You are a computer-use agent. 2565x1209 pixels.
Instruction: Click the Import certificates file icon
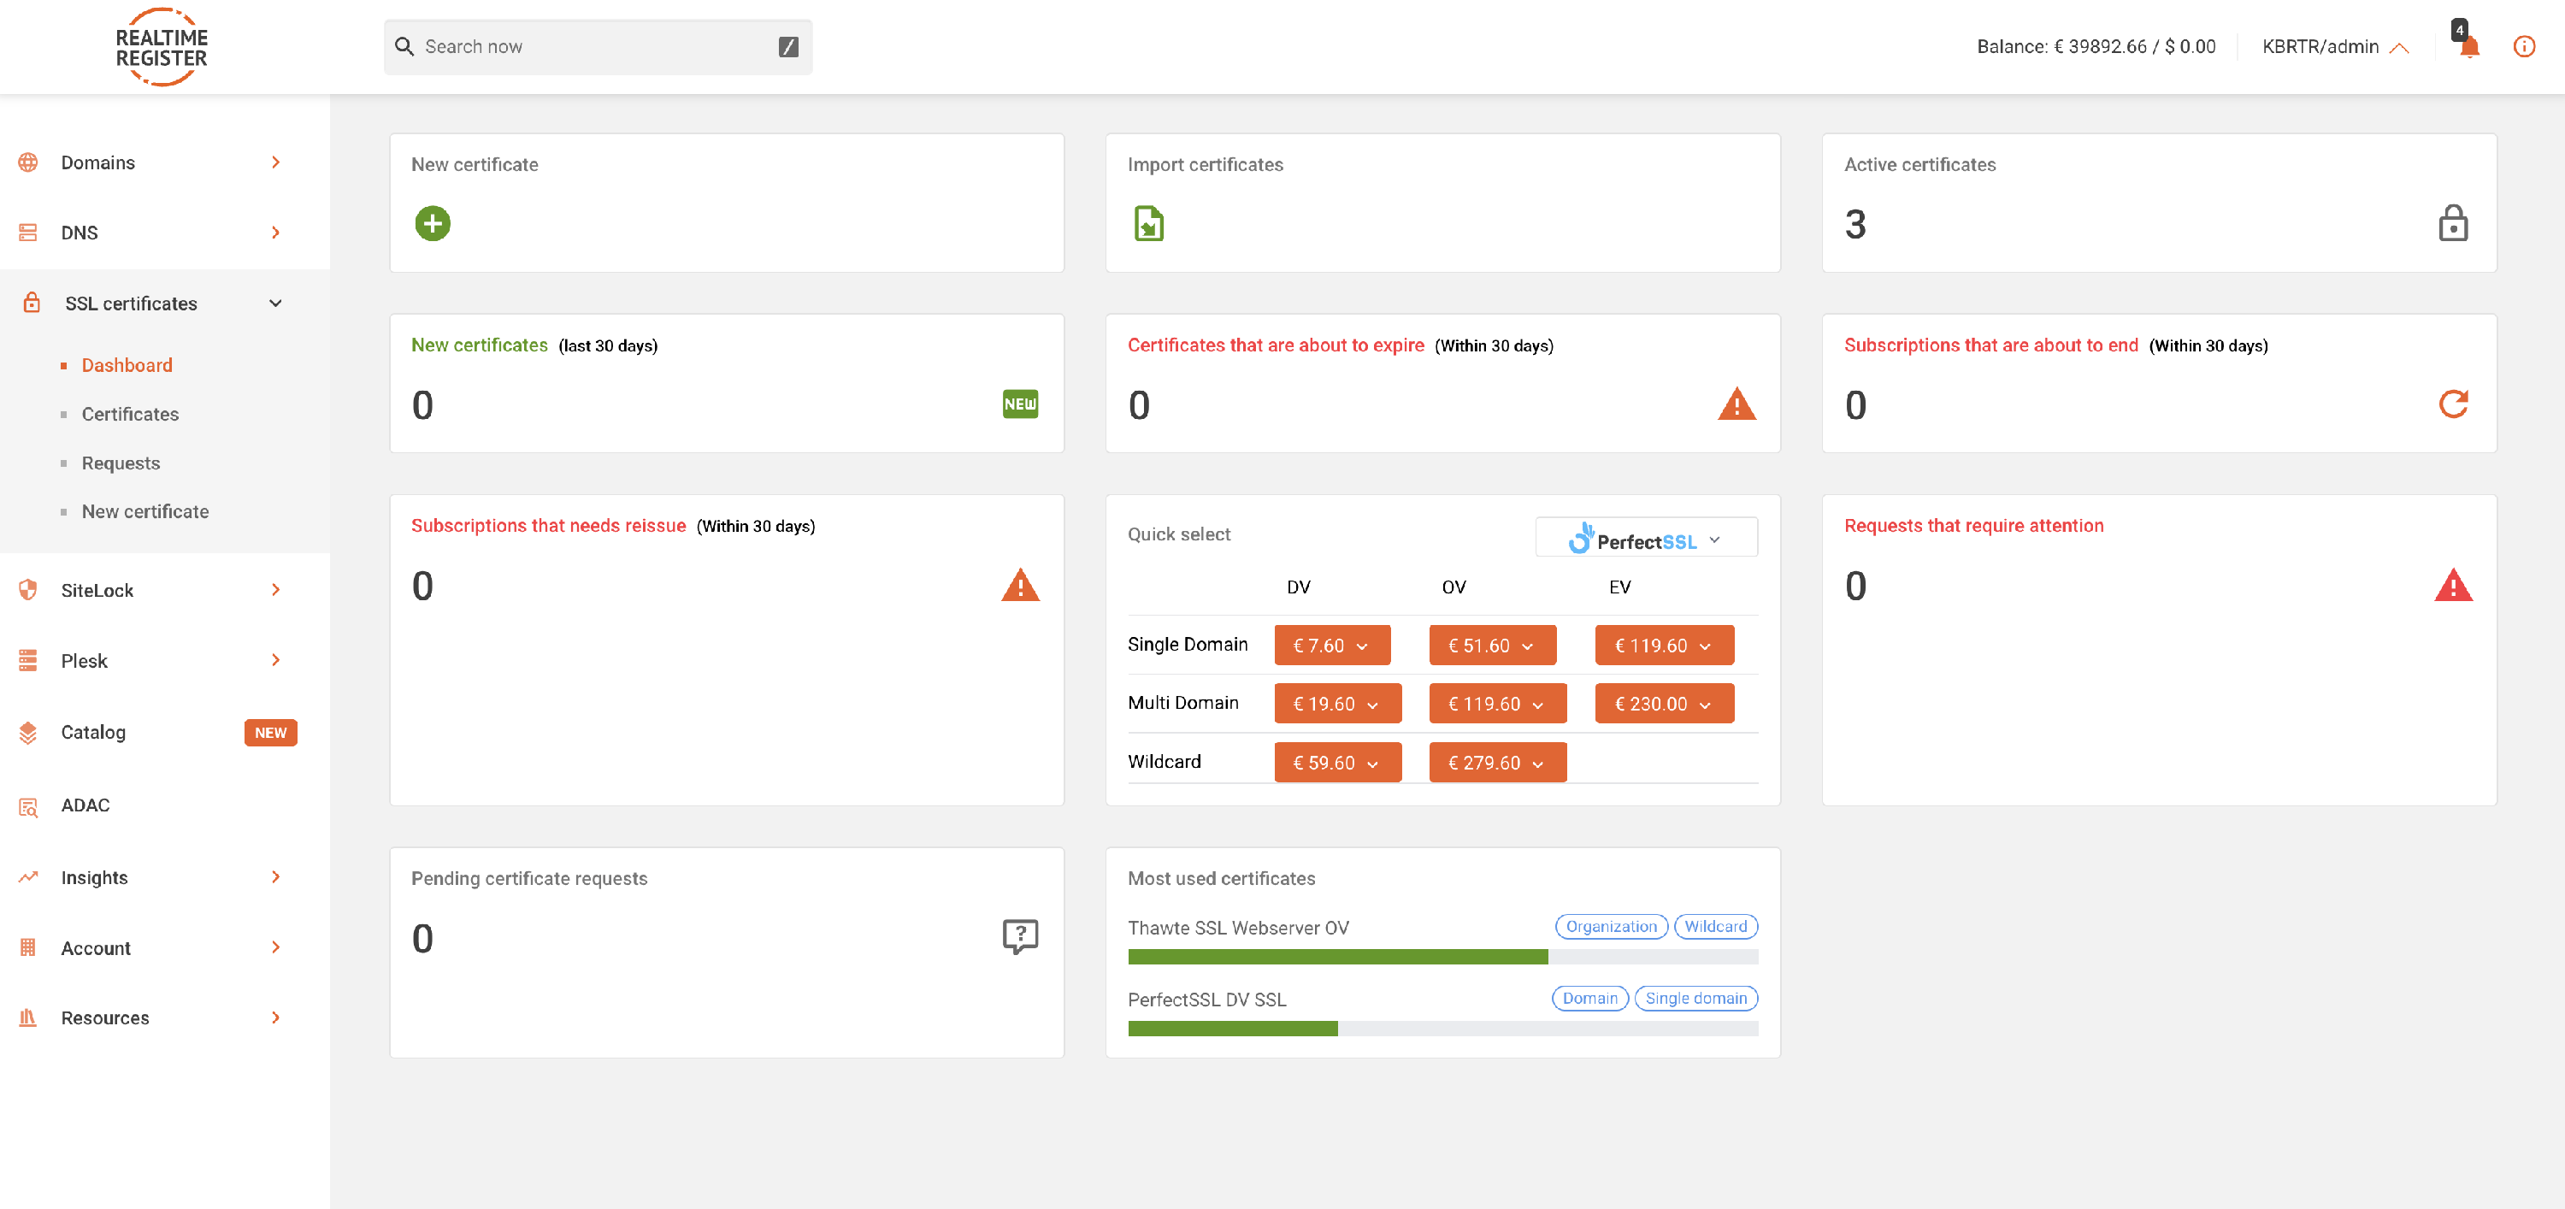(x=1148, y=223)
